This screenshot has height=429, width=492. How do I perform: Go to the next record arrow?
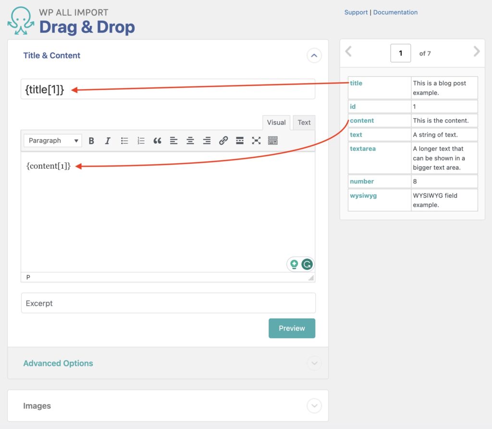tap(476, 51)
